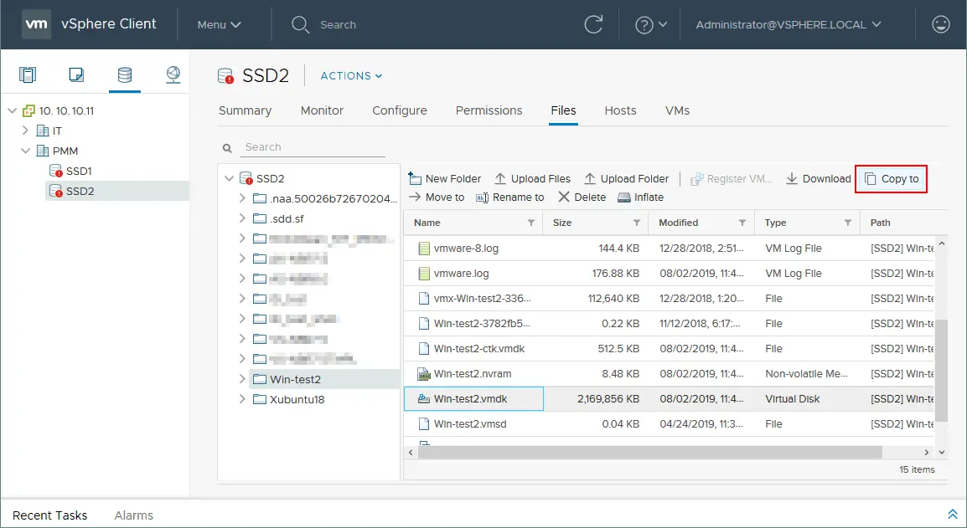The width and height of the screenshot is (967, 528).
Task: Click the refresh icon in top bar
Action: [593, 24]
